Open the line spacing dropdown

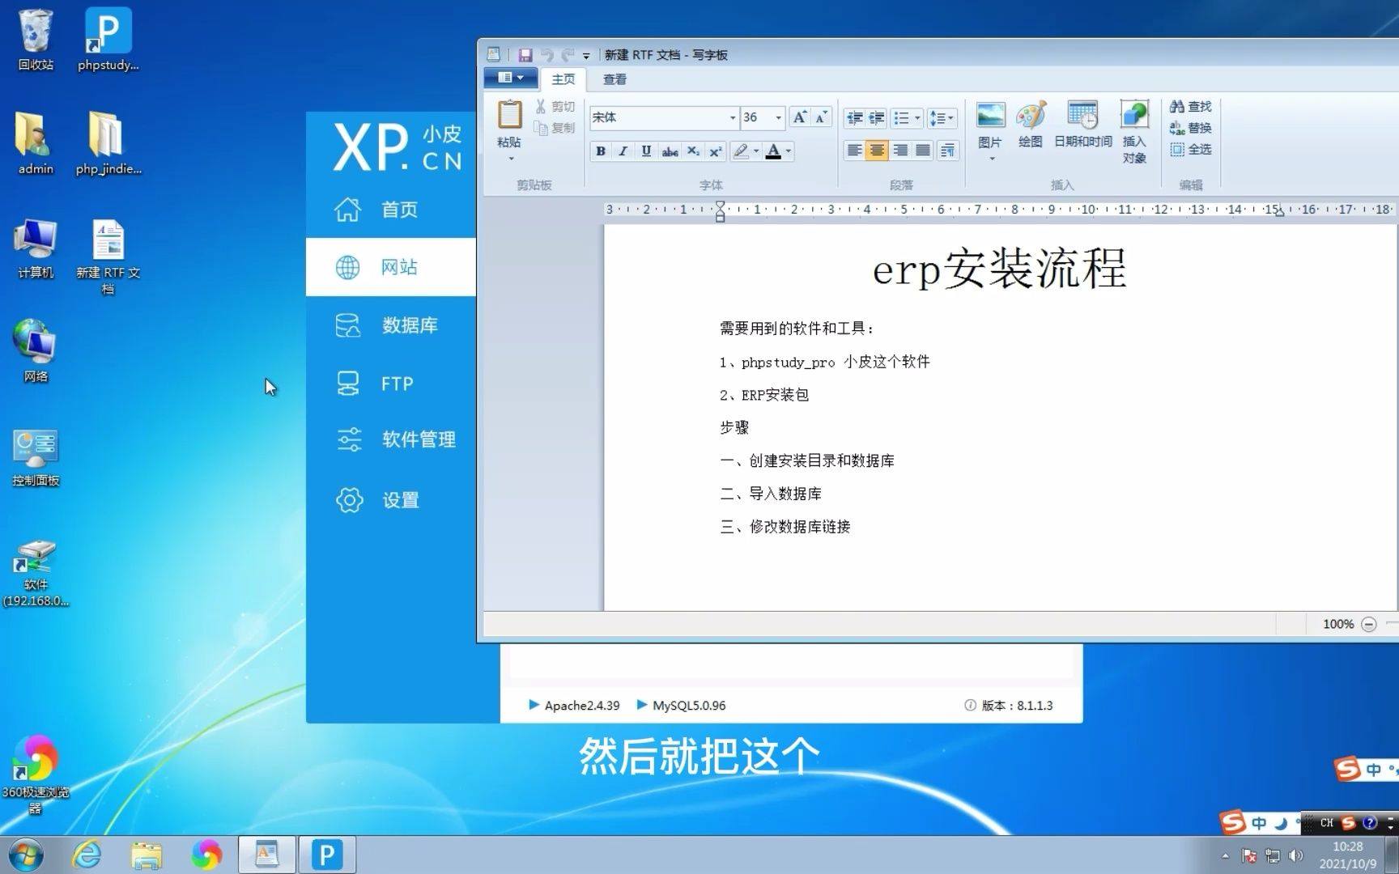[x=942, y=118]
